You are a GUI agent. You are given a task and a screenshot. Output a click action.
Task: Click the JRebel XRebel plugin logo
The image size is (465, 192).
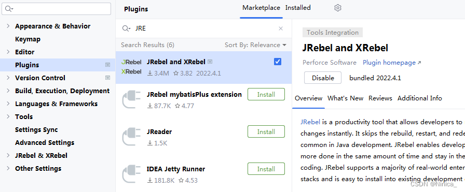(x=131, y=67)
